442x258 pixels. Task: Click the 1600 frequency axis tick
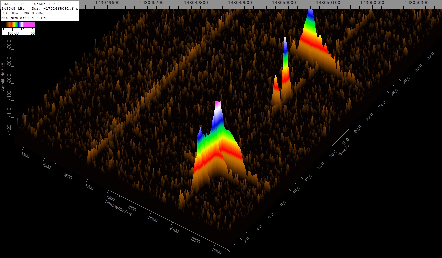pos(67,177)
